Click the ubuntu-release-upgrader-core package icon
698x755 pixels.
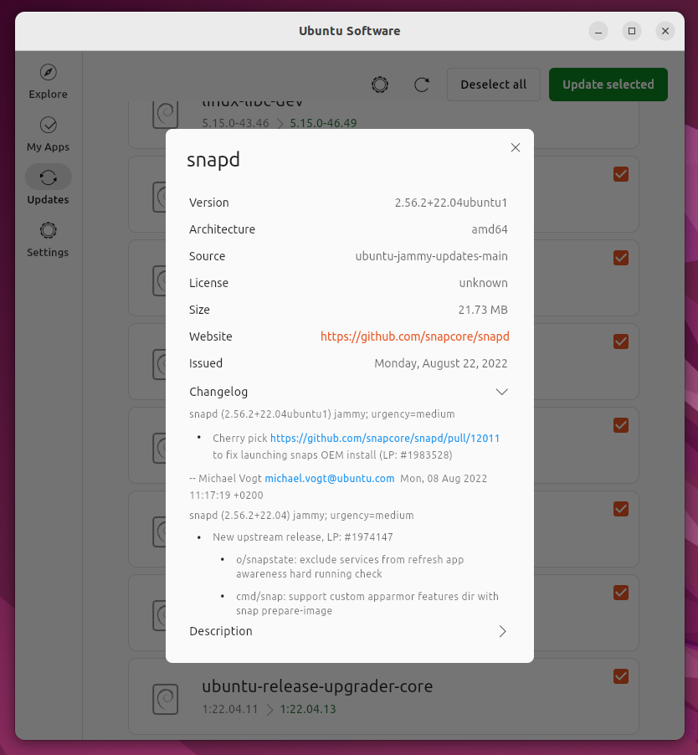point(166,699)
